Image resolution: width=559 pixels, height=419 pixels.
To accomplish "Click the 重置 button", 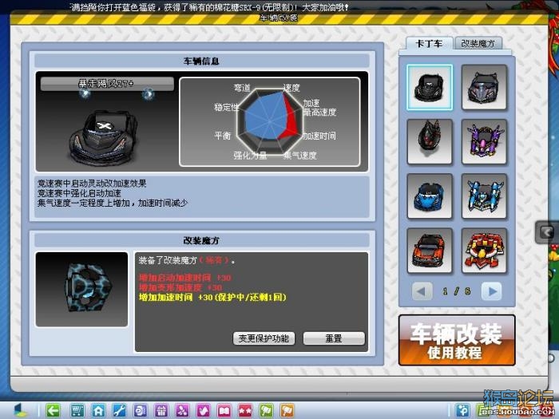I will tap(334, 338).
